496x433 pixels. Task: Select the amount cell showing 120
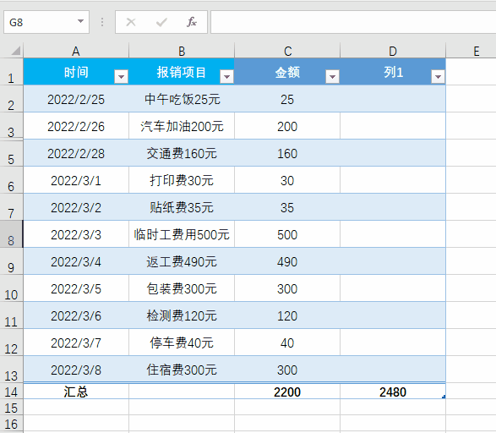pyautogui.click(x=287, y=315)
